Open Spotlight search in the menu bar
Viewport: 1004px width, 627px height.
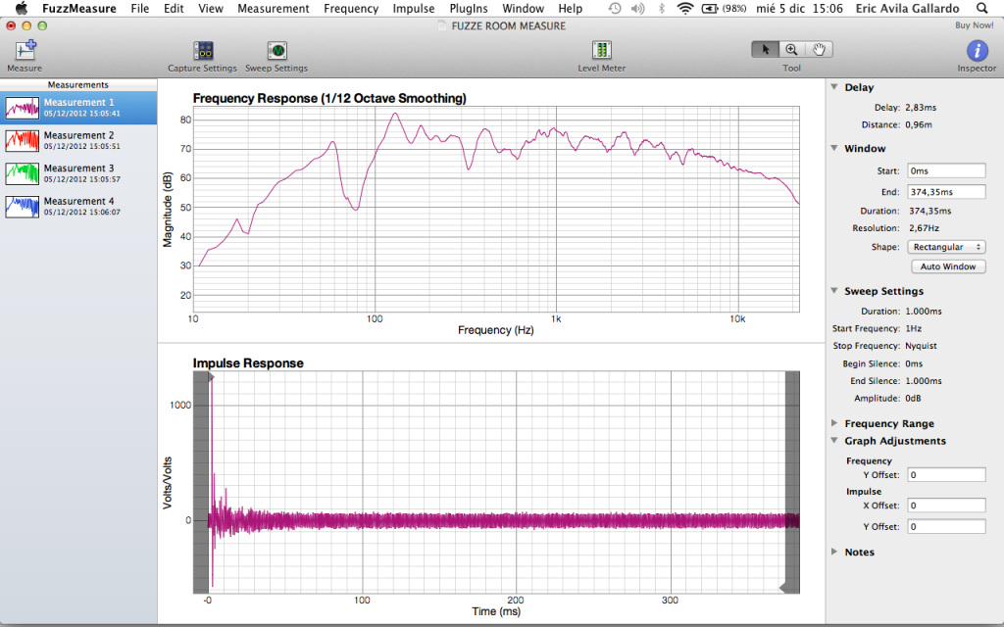(x=982, y=9)
